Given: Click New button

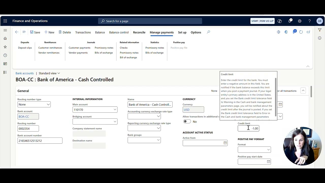Looking at the screenshot, I should click(49, 32).
